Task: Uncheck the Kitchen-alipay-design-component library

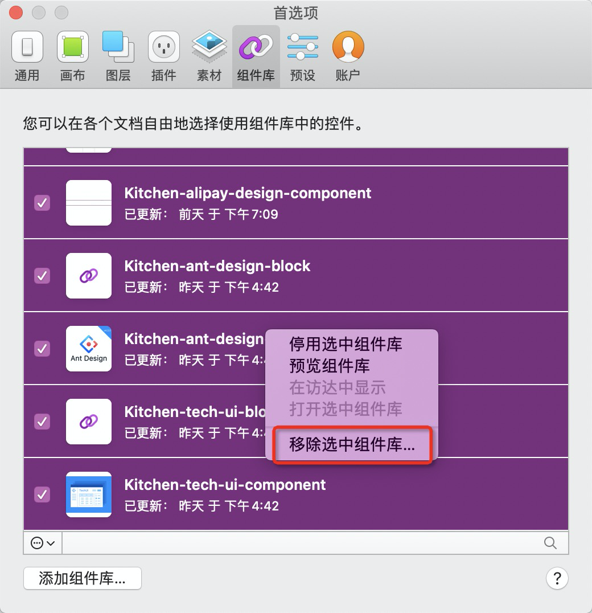Action: click(x=42, y=202)
